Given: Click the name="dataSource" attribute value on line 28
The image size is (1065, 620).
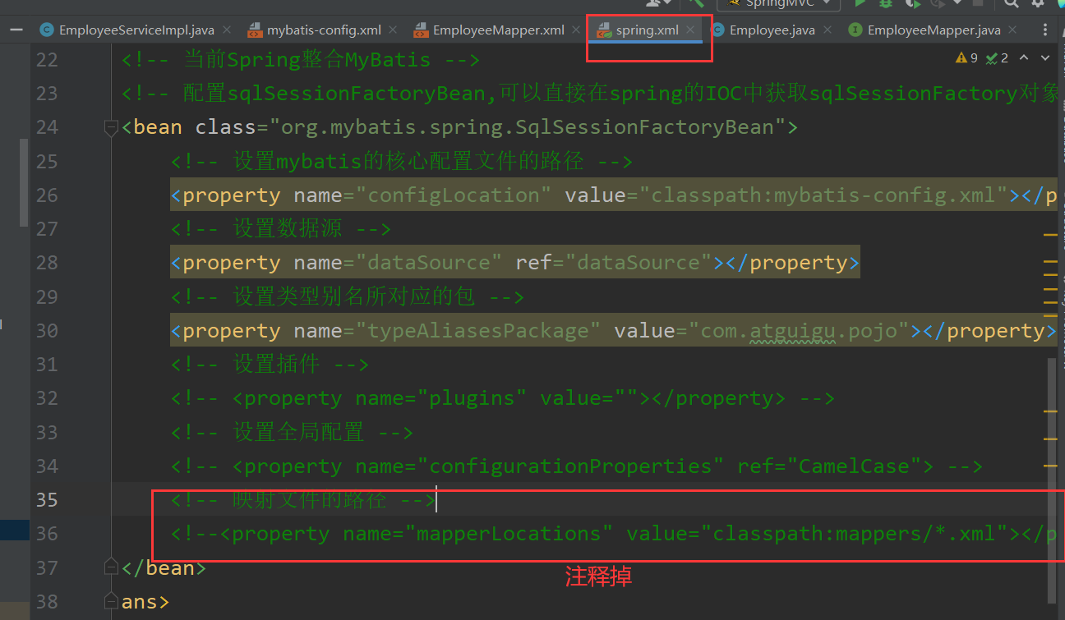Looking at the screenshot, I should (429, 263).
